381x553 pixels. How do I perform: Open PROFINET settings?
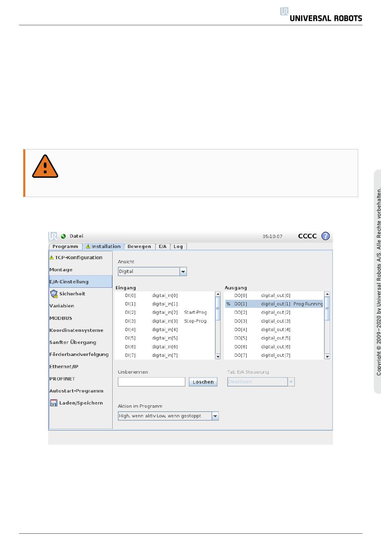pyautogui.click(x=81, y=379)
